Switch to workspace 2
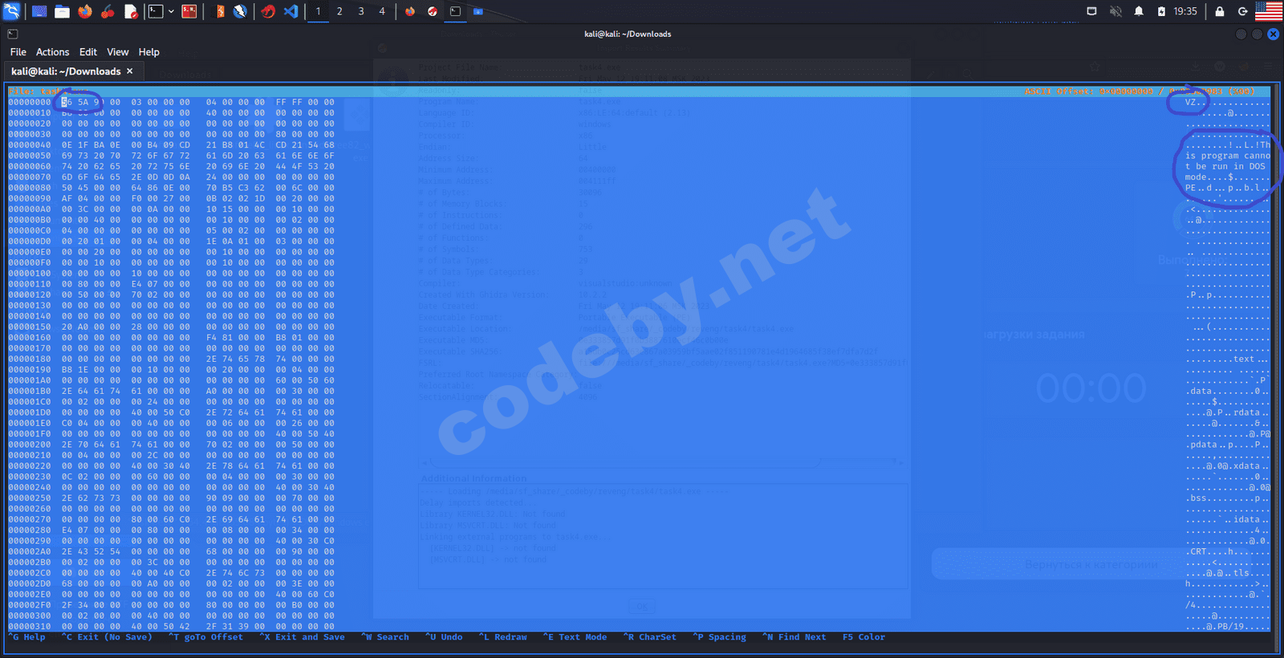 click(x=339, y=11)
